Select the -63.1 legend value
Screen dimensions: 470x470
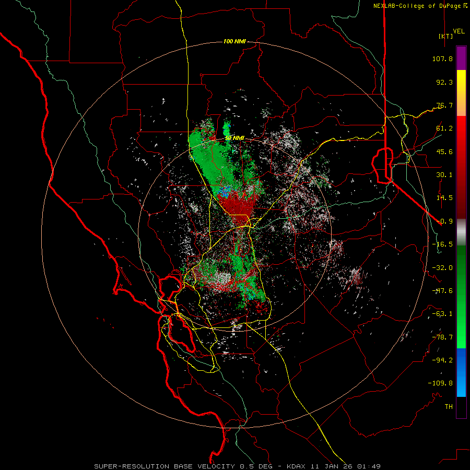[442, 314]
